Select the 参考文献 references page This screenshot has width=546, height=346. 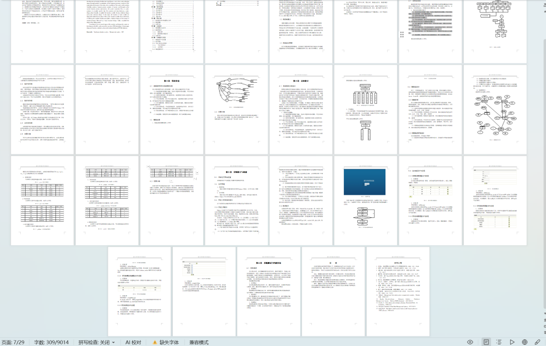tap(398, 292)
